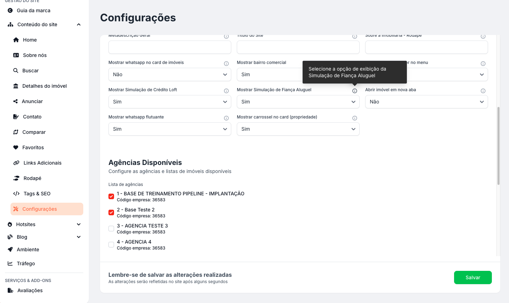Click the Metadescrição Geral text field
The image size is (509, 303).
[x=170, y=47]
